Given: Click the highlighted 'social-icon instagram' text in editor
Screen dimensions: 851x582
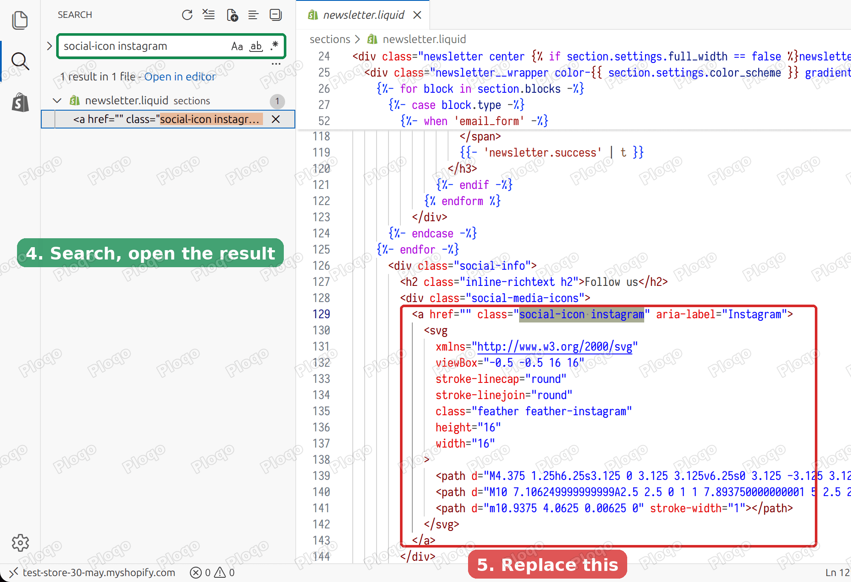Looking at the screenshot, I should click(x=581, y=314).
